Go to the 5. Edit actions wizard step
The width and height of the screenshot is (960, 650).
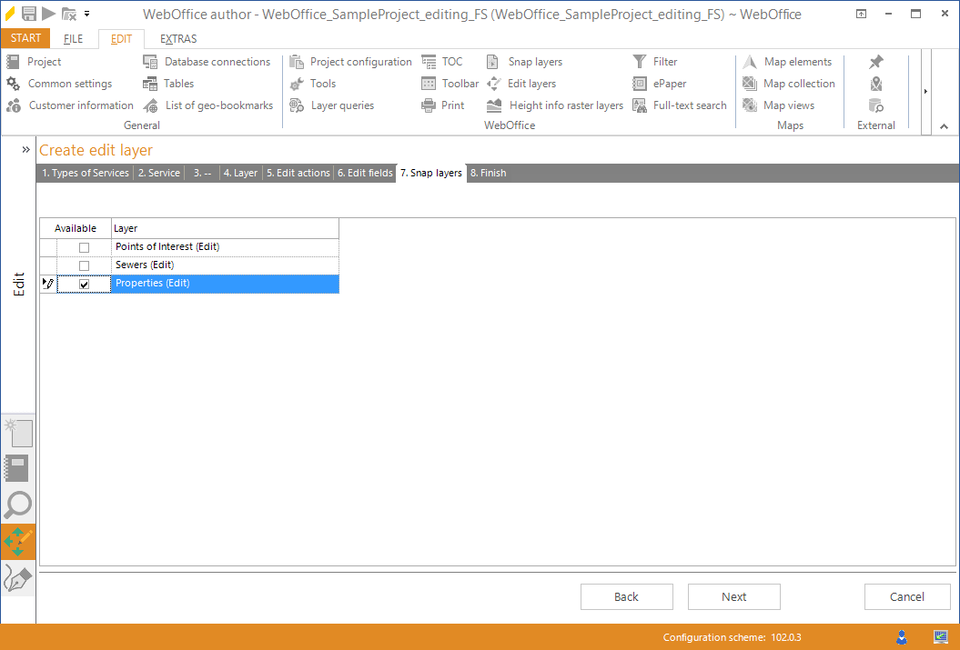tap(298, 172)
